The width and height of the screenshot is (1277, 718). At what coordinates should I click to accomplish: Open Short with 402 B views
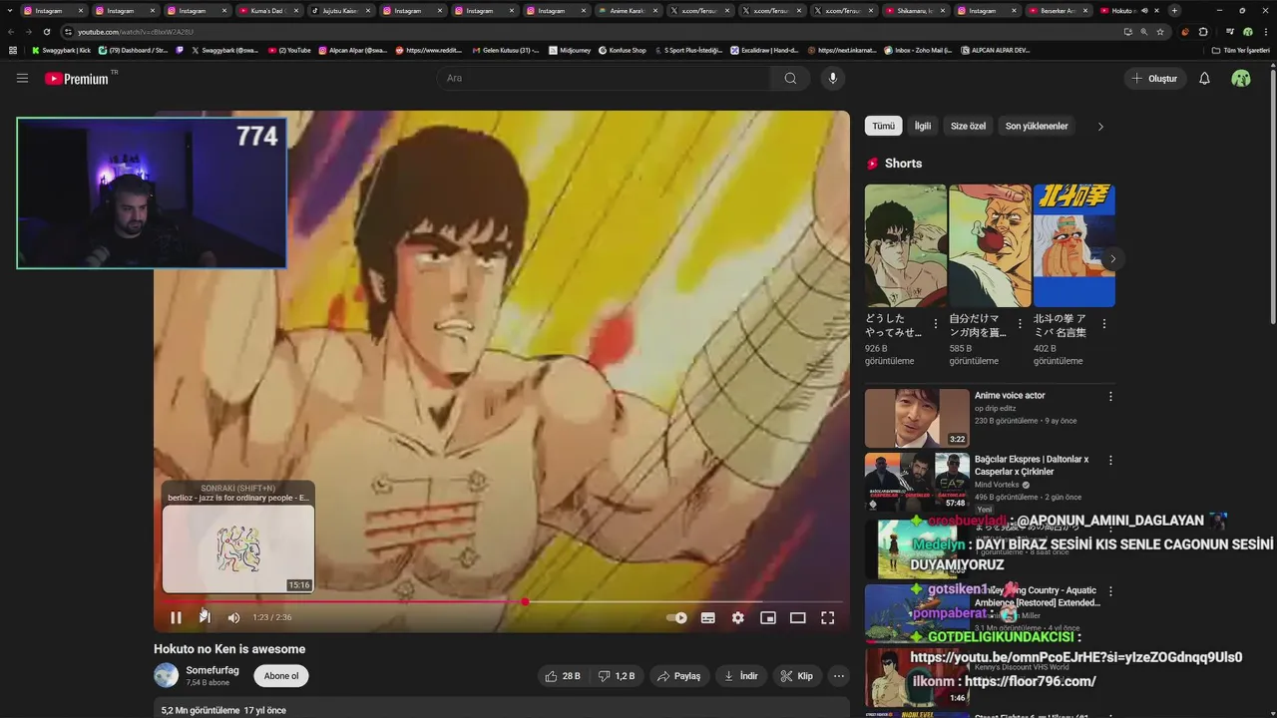click(x=1073, y=245)
